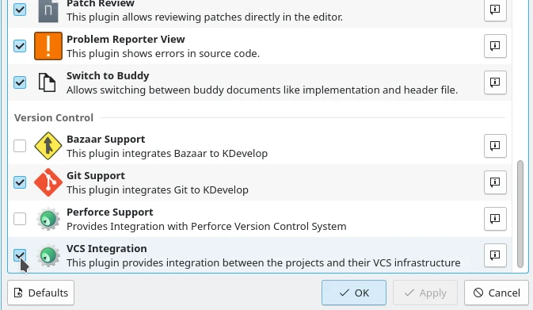Show info for Git Support plugin

495,182
